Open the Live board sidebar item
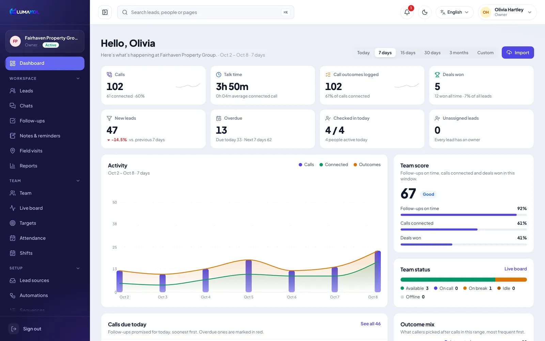 click(45, 208)
